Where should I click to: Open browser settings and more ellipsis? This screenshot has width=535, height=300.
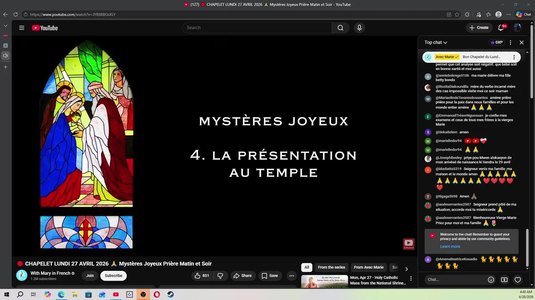pyautogui.click(x=508, y=15)
